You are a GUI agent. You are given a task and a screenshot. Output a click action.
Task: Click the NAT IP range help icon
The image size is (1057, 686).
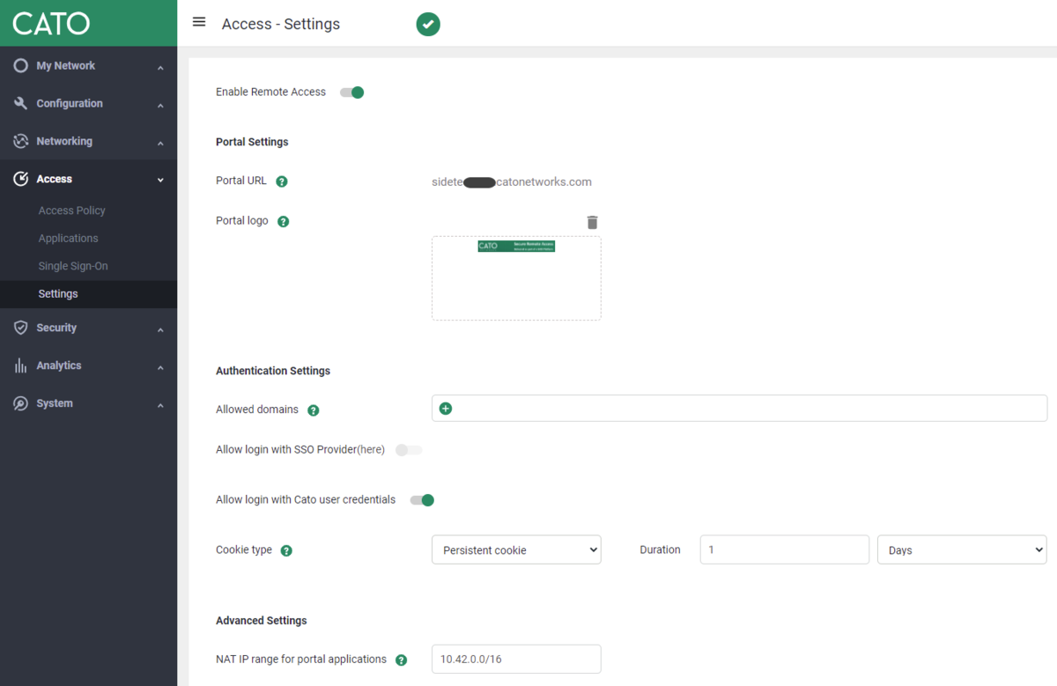[402, 660]
